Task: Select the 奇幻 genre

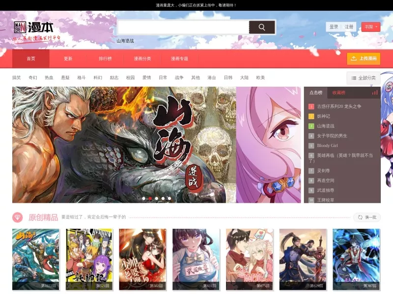Action: (33, 77)
